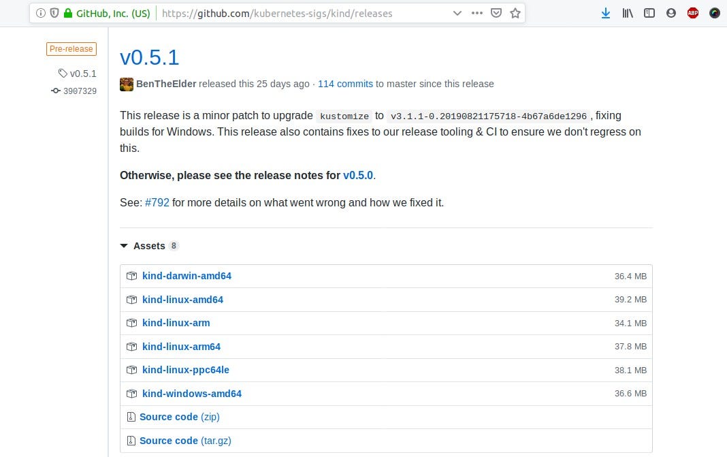Click the round colorful extension icon
The height and width of the screenshot is (457, 727).
[x=715, y=14]
